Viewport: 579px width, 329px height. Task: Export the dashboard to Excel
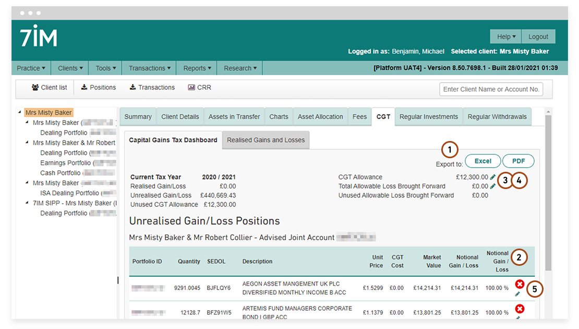click(x=482, y=161)
